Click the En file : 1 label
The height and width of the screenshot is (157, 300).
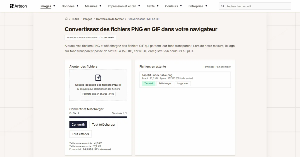pyautogui.click(x=74, y=113)
